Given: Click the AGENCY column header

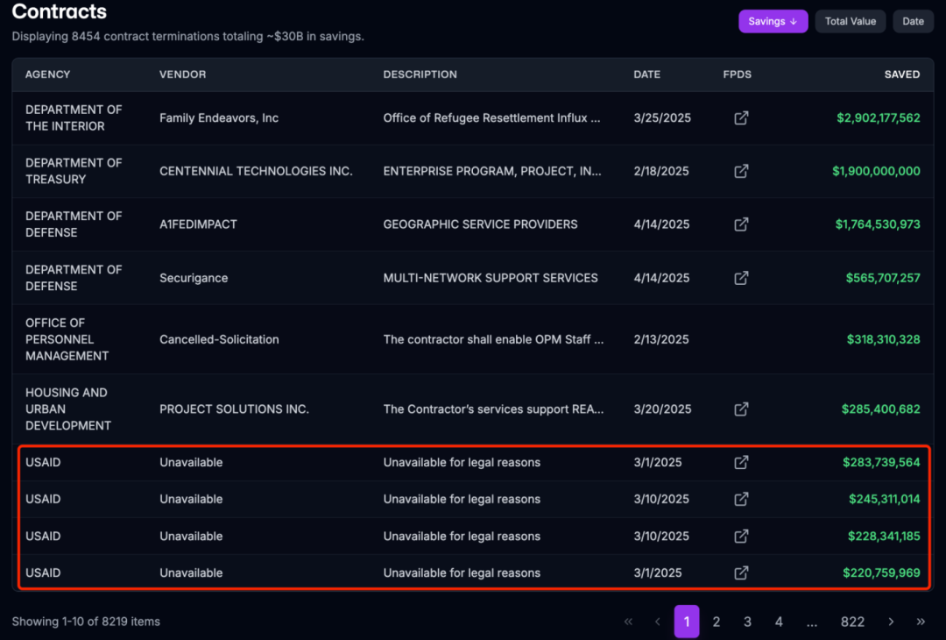Looking at the screenshot, I should (x=47, y=75).
